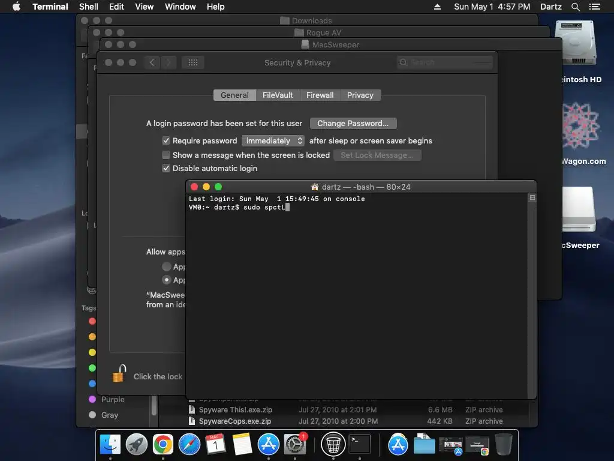Open Google Chrome from the Dock
The width and height of the screenshot is (614, 461).
[163, 444]
